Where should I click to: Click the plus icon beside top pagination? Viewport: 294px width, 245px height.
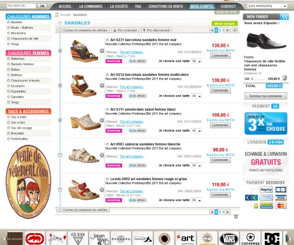point(235,30)
